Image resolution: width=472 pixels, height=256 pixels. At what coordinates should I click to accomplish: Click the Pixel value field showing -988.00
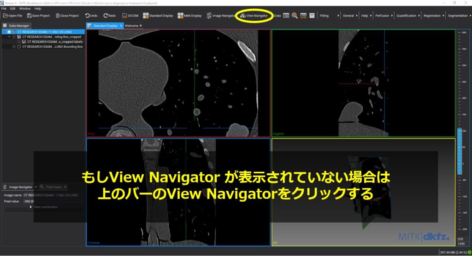pyautogui.click(x=52, y=201)
